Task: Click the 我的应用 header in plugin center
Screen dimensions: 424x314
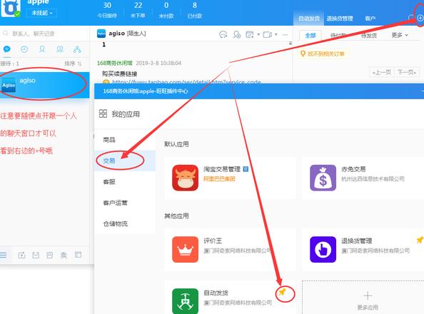Action: [x=119, y=114]
